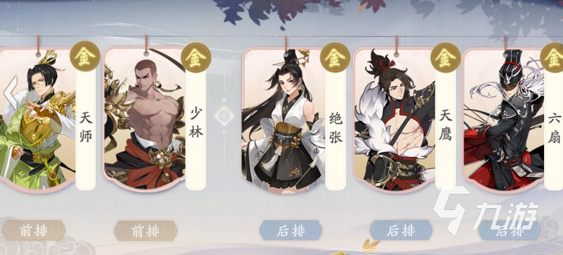Viewport: 563px width, 255px height.
Task: Select the 天师 character portrait
Action: coord(37,119)
